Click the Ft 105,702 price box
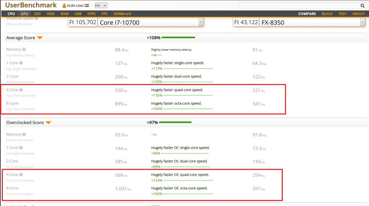 [83, 22]
